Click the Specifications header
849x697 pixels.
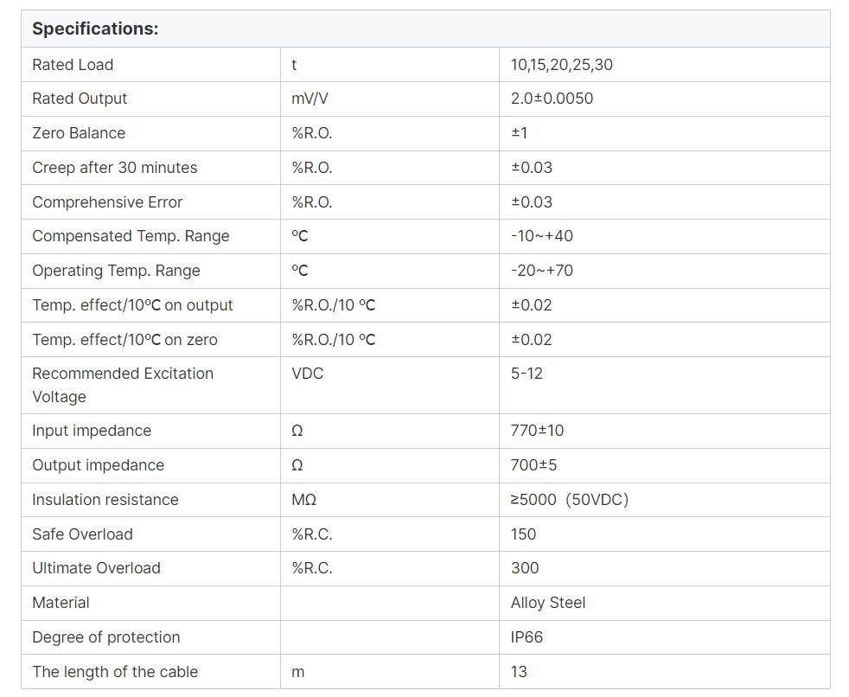point(95,29)
